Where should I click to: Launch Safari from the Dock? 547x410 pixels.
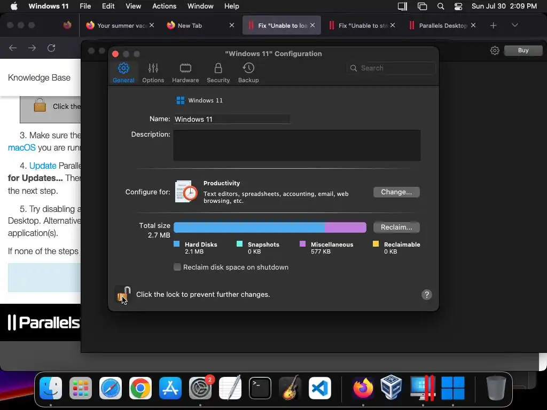[x=111, y=388]
